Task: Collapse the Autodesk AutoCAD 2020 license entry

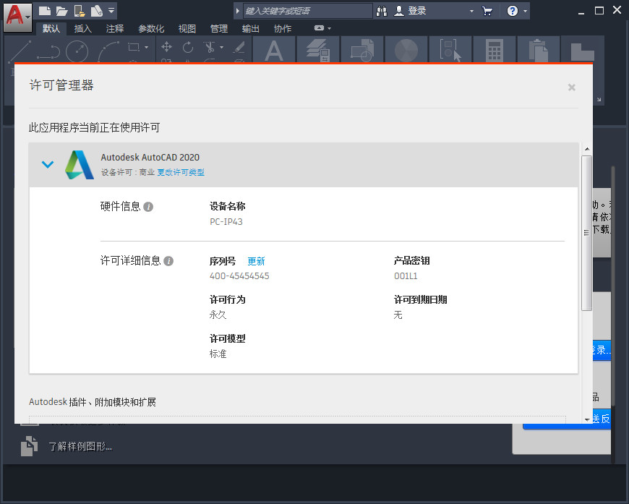Action: 47,164
